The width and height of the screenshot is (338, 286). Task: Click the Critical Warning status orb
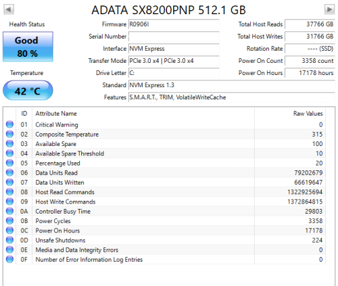(9, 124)
